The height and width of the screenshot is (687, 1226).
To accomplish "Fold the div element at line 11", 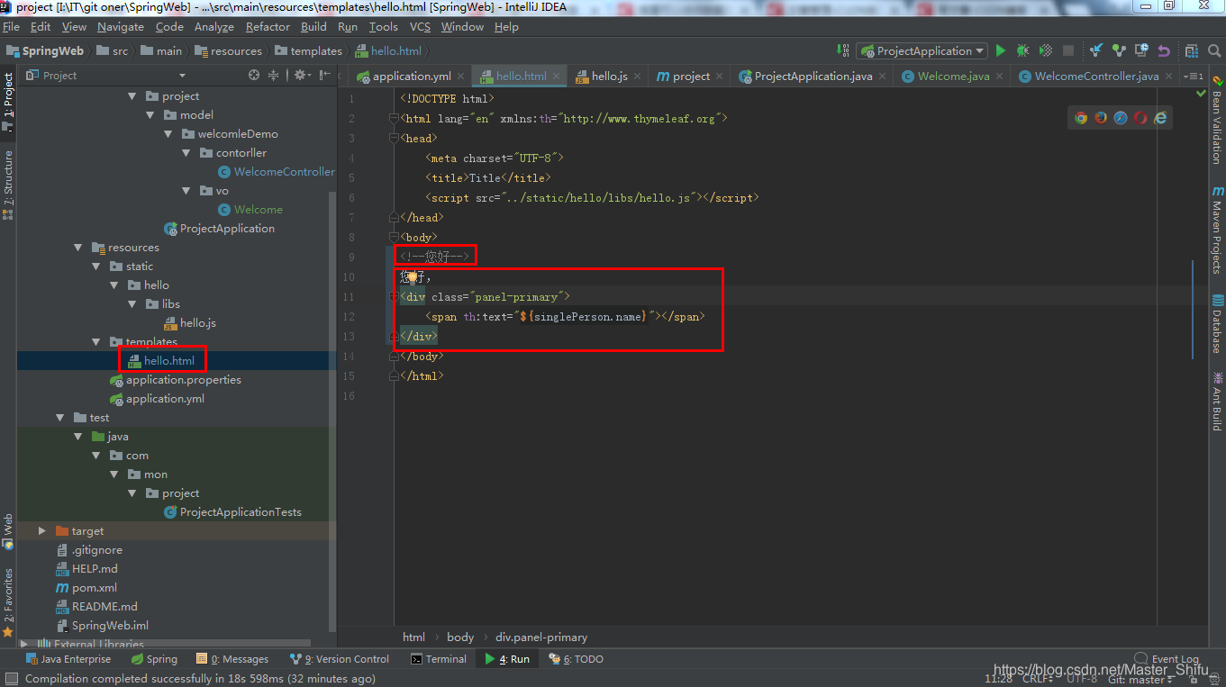I will 394,297.
